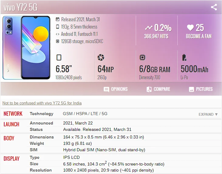Click the BODY section heading
The image size is (222, 174).
pyautogui.click(x=9, y=138)
